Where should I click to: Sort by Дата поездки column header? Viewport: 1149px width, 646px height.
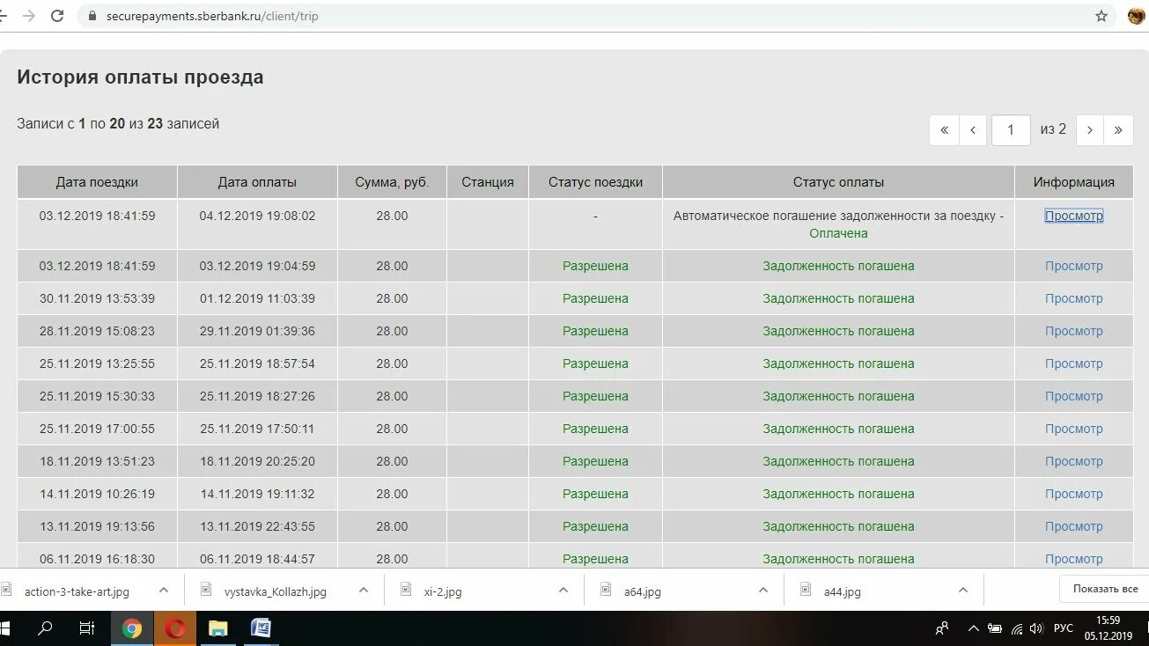tap(97, 182)
